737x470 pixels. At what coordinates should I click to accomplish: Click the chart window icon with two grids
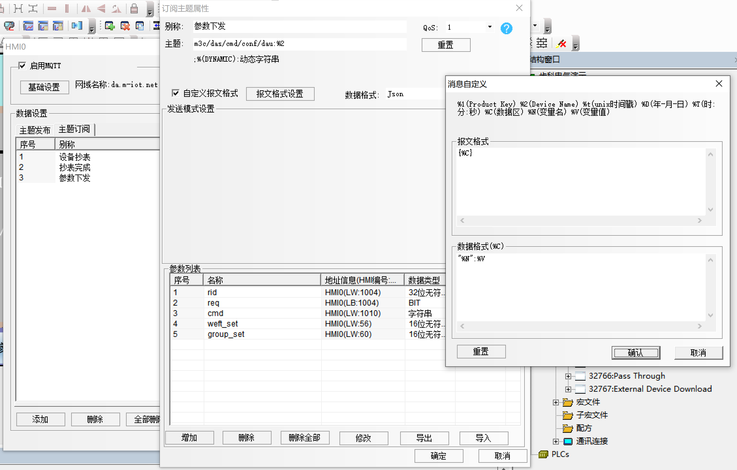point(58,26)
